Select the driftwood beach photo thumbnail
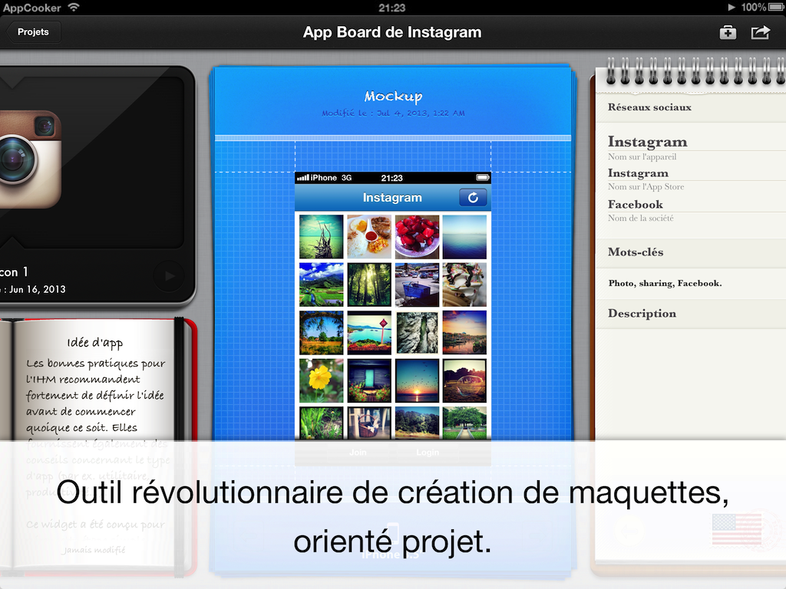786x589 pixels. coord(322,237)
